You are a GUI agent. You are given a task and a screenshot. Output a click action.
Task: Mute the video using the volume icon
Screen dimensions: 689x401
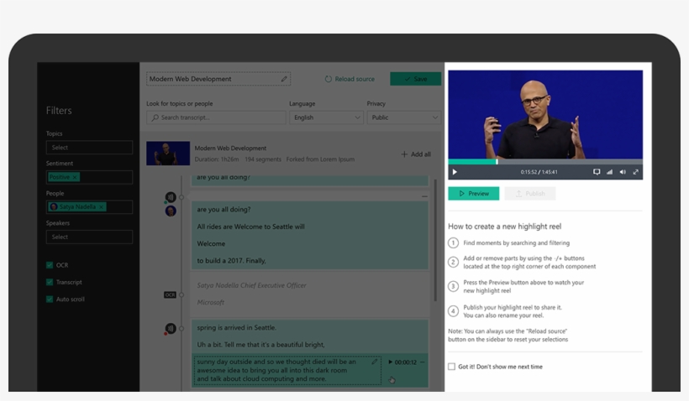coord(623,172)
